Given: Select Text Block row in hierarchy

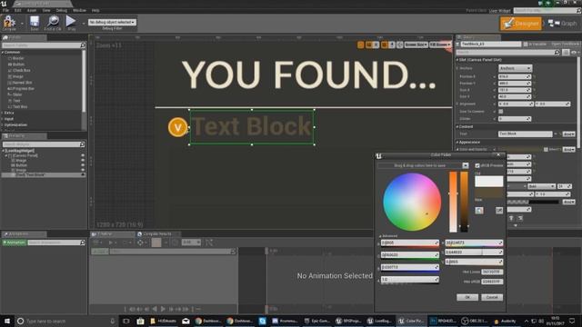Looking at the screenshot, I should [x=43, y=174].
